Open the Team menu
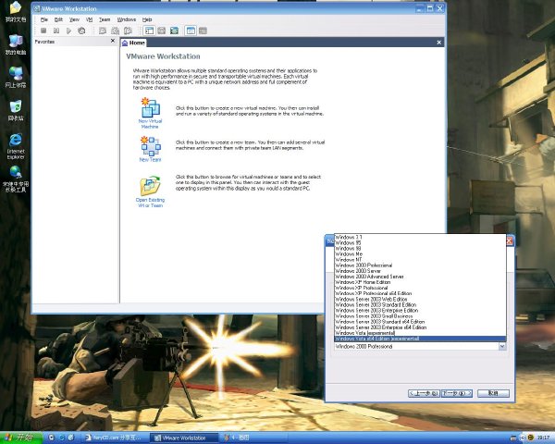 [105, 19]
